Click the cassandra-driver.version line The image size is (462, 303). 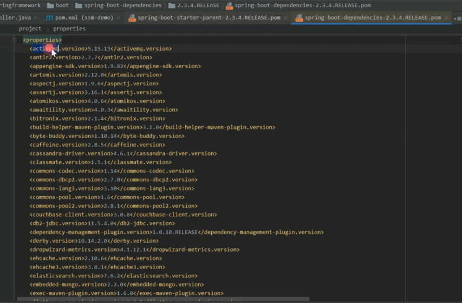[x=123, y=154]
